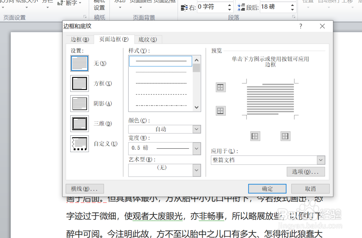This screenshot has height=238, width=362.
Task: Select the 三维 (3-D) border setting icon
Action: 79,123
